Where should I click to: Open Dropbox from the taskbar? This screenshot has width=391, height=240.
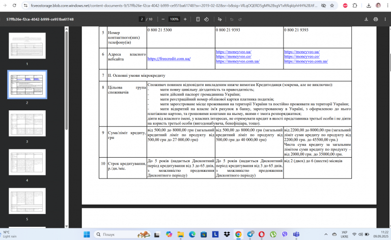(227, 234)
